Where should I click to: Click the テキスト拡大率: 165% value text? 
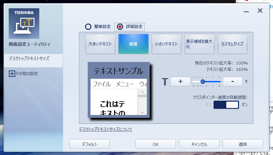coord(227,70)
